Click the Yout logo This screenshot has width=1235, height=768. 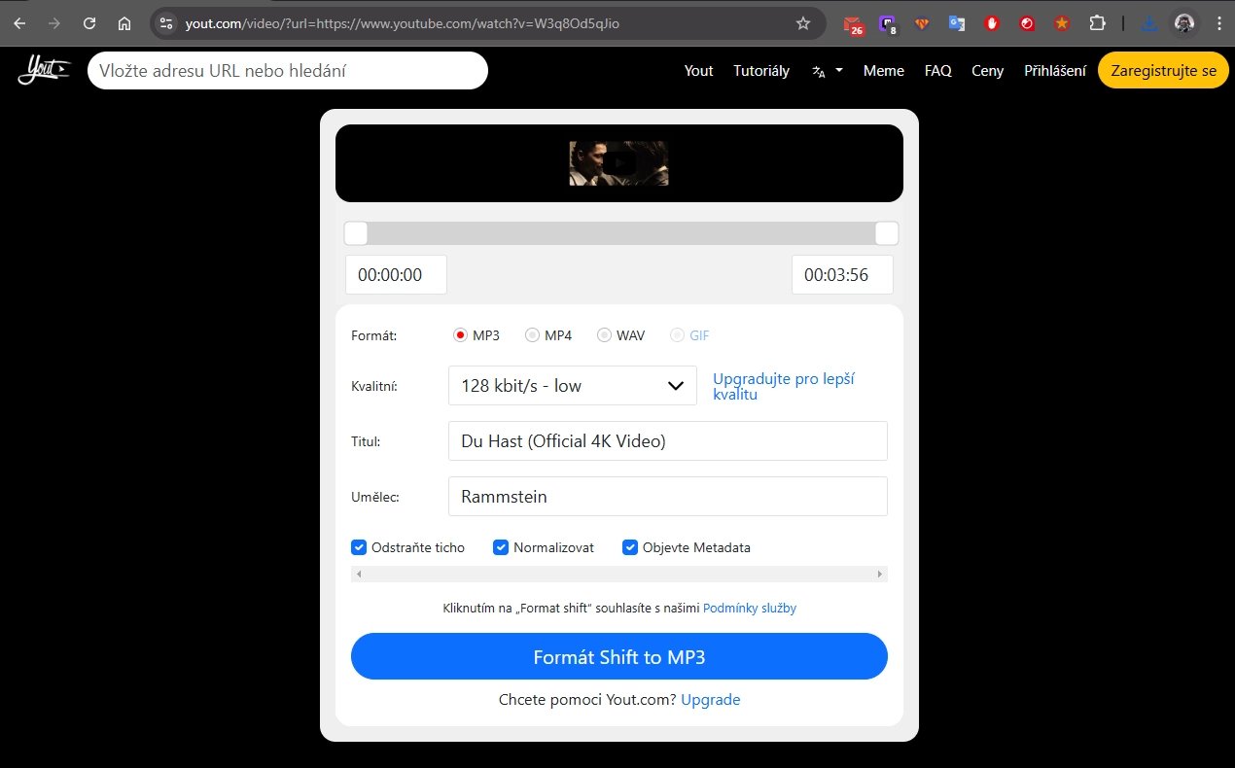tap(44, 70)
